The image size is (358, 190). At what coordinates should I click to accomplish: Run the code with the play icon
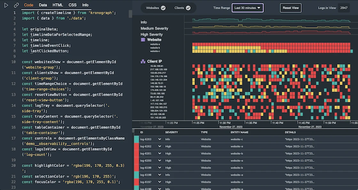tap(6, 5)
